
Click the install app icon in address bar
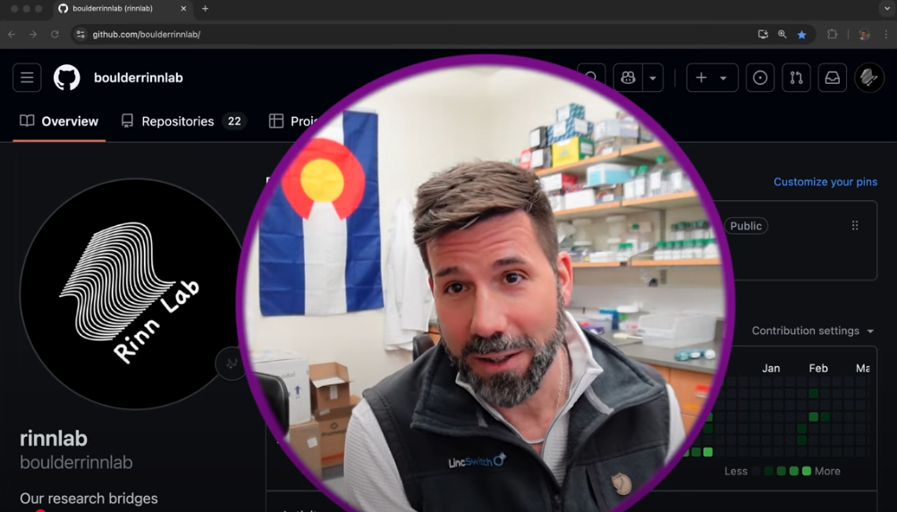pyautogui.click(x=763, y=34)
